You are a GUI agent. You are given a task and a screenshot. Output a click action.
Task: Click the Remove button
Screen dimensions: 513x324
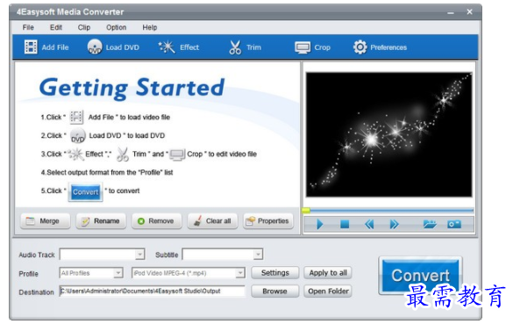point(157,221)
